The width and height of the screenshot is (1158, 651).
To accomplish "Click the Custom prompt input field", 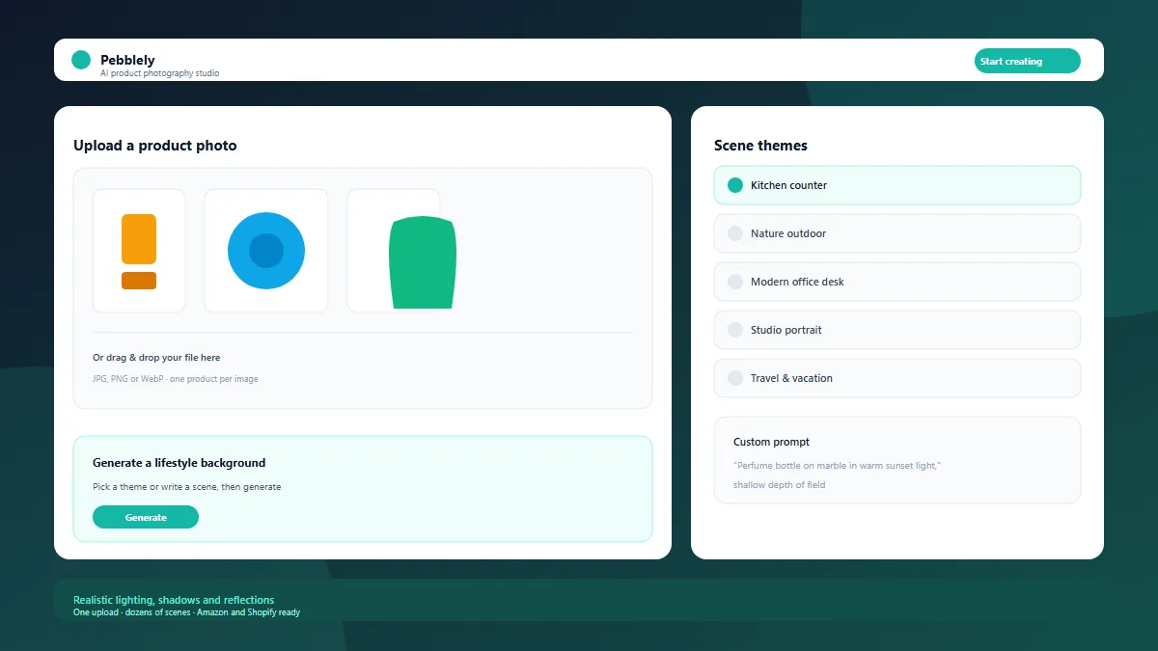I will [897, 460].
